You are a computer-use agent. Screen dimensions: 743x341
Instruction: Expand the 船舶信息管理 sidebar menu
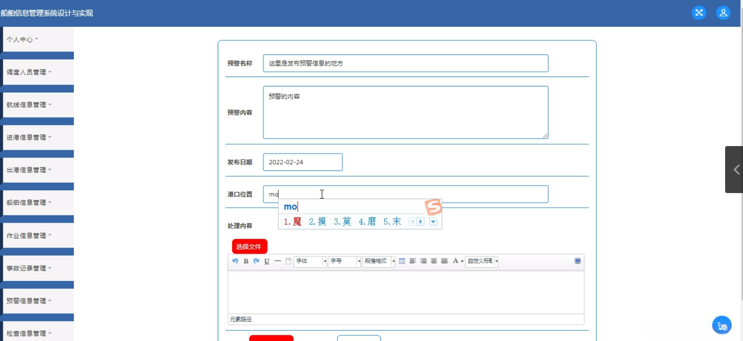pyautogui.click(x=39, y=202)
